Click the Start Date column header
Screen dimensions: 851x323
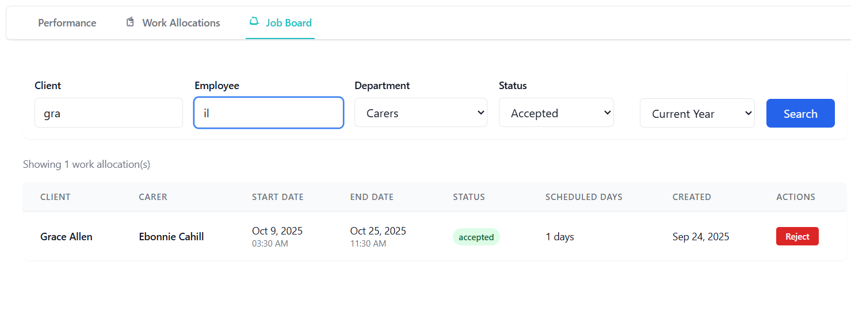point(277,197)
